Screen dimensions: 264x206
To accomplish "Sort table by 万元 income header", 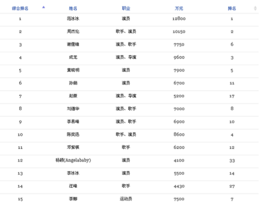I will click(x=179, y=8).
